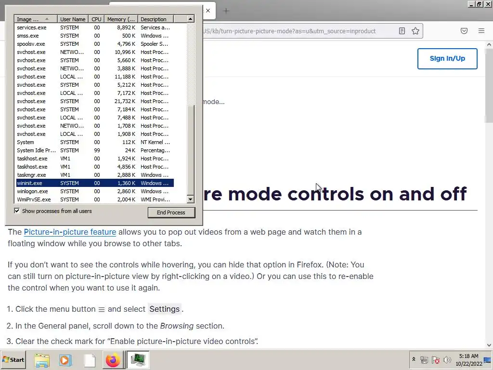The image size is (493, 370).
Task: Select svchost.exe row using 10,996 K
Action: point(95,52)
